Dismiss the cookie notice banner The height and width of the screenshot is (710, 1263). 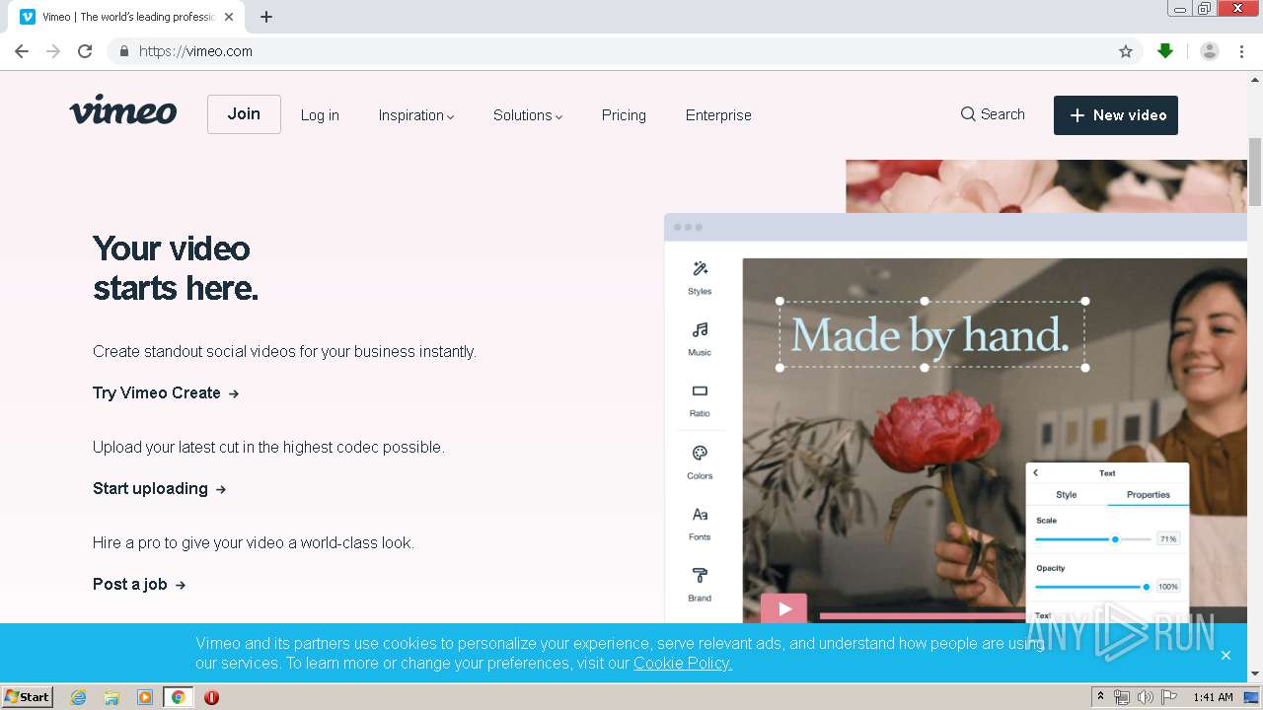click(1226, 655)
